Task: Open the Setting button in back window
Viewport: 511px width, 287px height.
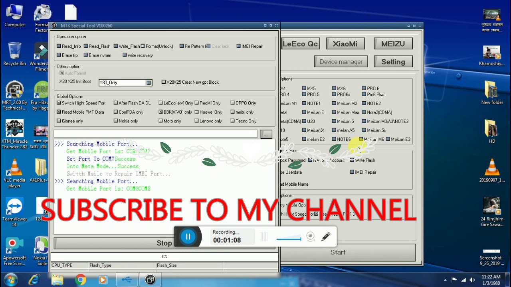Action: (393, 62)
